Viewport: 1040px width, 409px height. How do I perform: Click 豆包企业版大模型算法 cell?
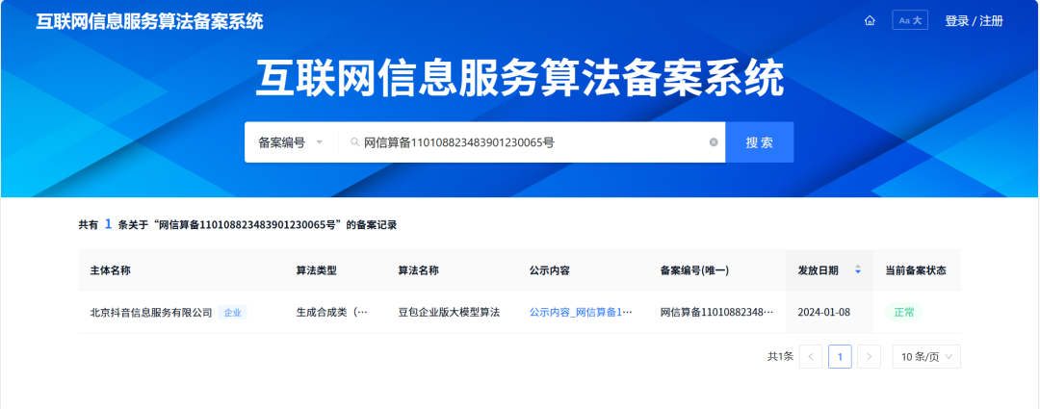[449, 312]
